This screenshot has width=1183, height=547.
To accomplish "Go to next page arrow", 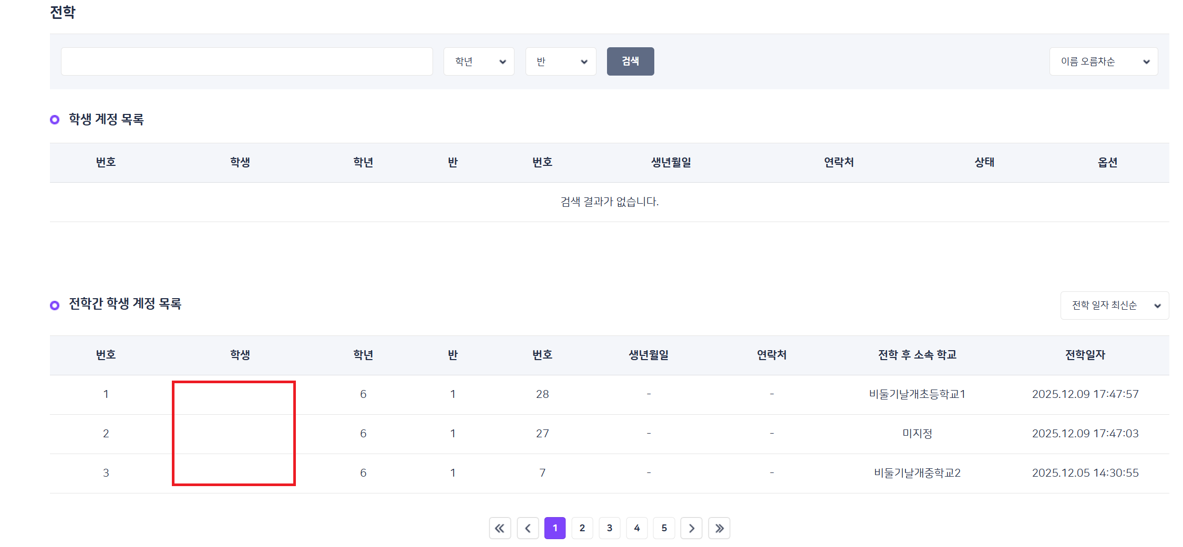I will click(692, 528).
